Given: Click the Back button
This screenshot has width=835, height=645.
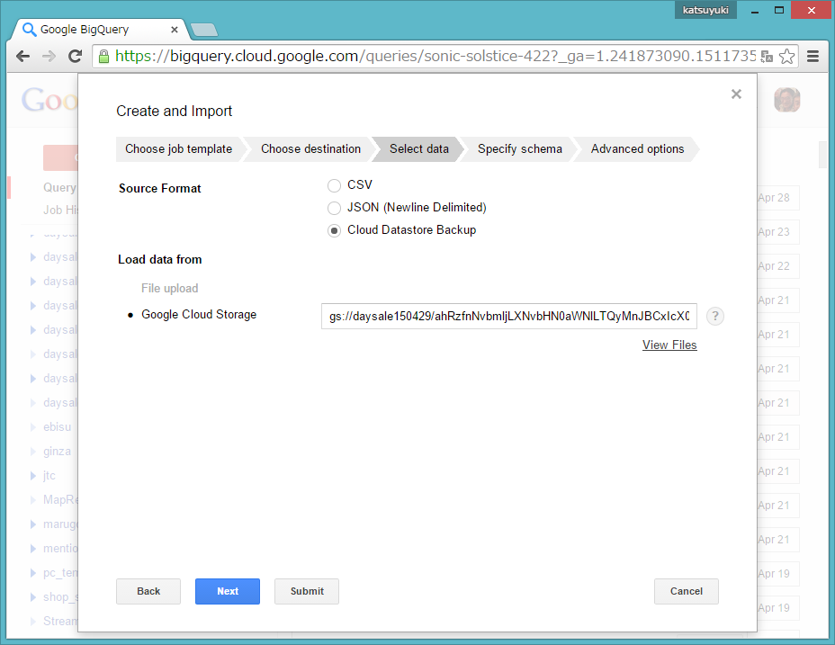Looking at the screenshot, I should point(148,591).
